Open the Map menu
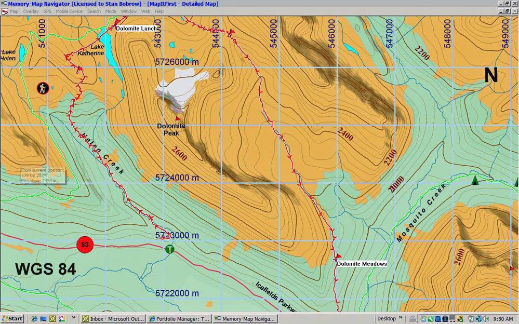519x324 pixels. 14,11
